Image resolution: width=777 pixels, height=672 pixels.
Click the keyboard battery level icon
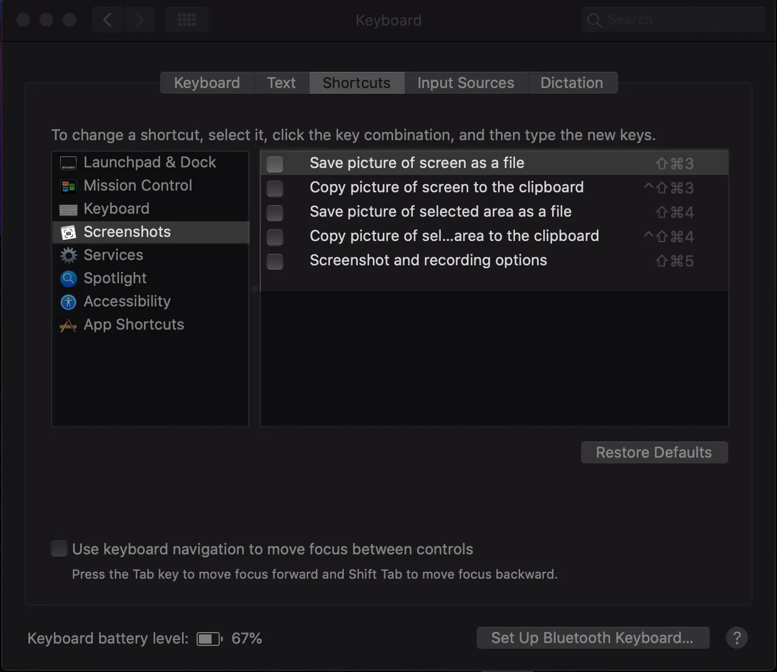click(x=209, y=639)
